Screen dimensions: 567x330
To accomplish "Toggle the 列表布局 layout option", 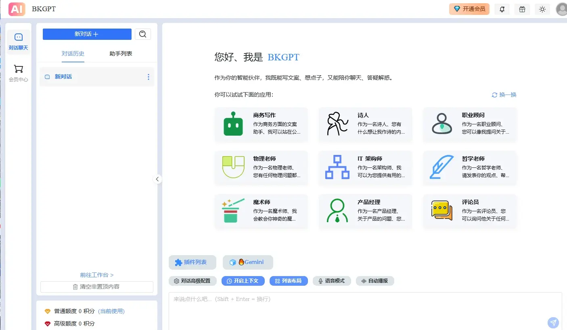I will 289,281.
